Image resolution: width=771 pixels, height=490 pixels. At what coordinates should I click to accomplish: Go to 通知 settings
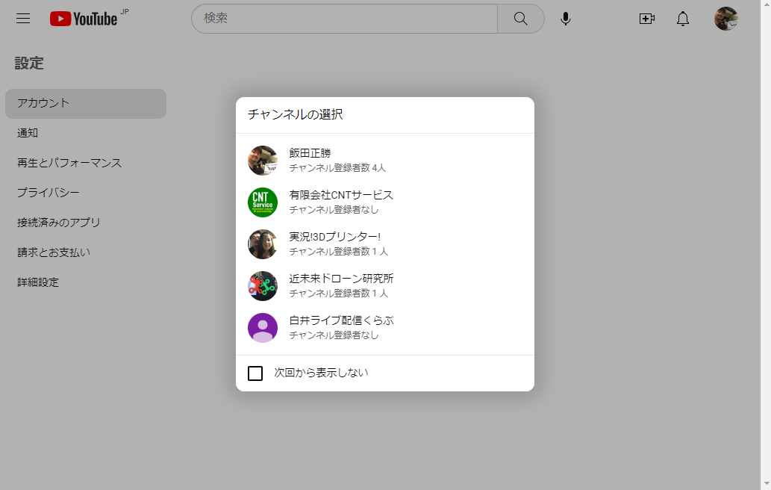(28, 133)
